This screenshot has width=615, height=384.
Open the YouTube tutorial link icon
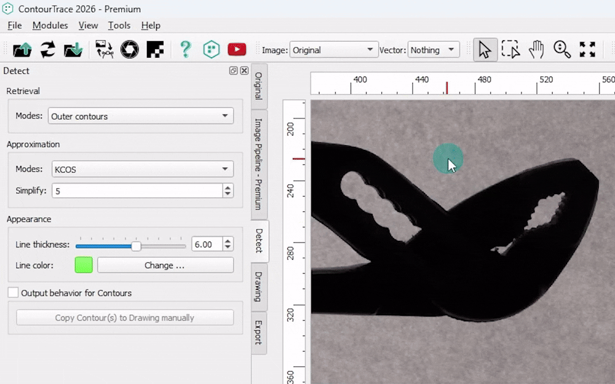pyautogui.click(x=237, y=50)
